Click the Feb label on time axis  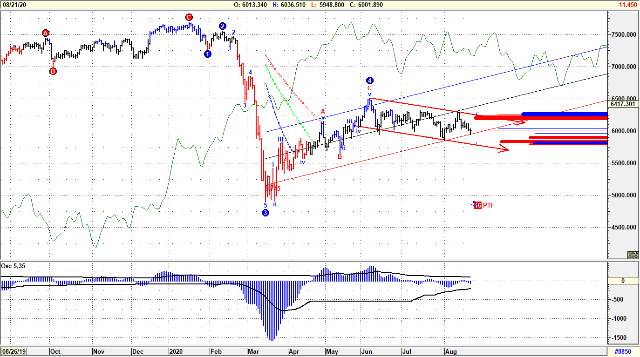pyautogui.click(x=217, y=352)
